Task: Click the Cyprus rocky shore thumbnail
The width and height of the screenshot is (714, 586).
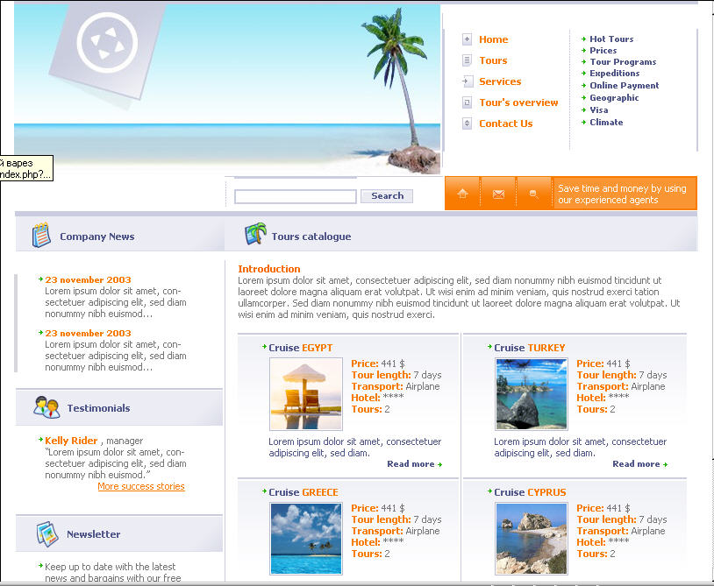Action: 532,539
